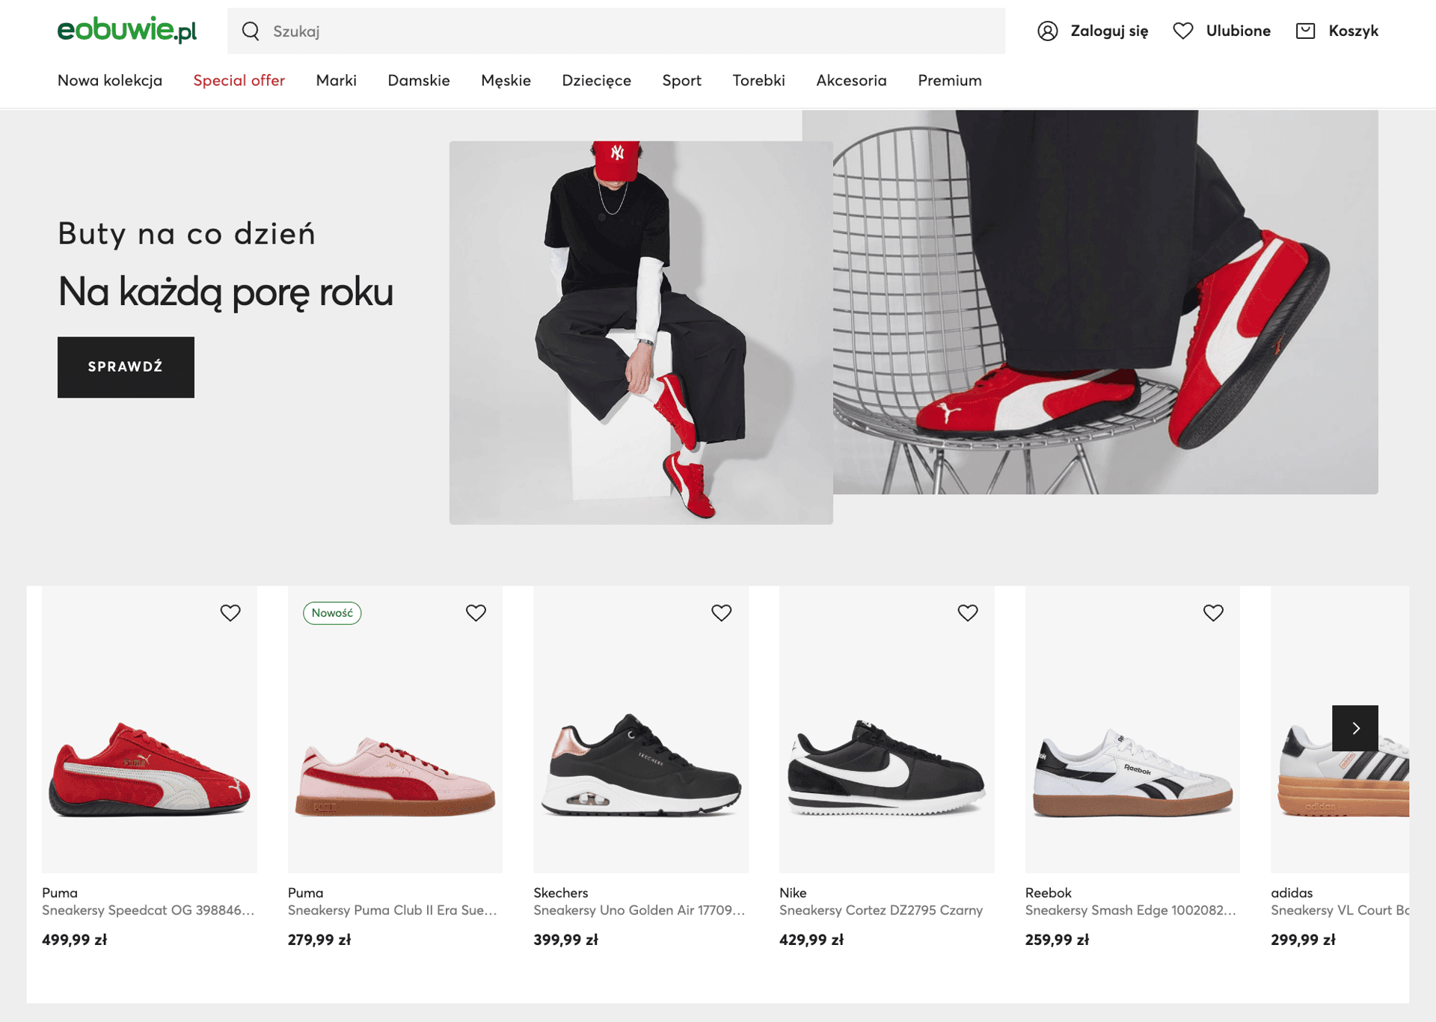The image size is (1436, 1022).
Task: Click the search magnifier icon
Action: click(251, 31)
